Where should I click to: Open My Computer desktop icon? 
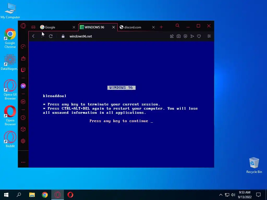pyautogui.click(x=10, y=11)
